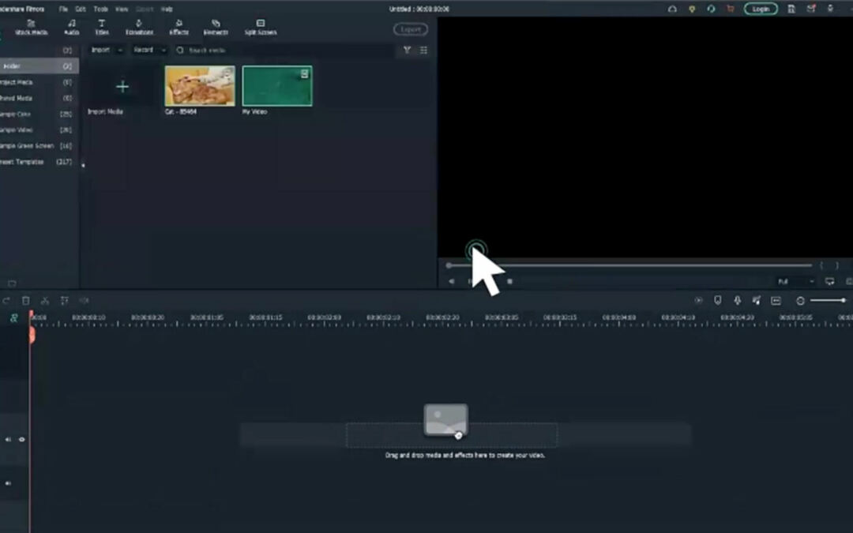Click the Import Media plus tile
The height and width of the screenshot is (533, 853).
(122, 87)
